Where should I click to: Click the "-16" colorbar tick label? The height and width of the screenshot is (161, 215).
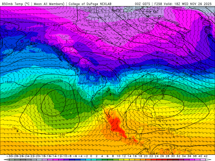pyautogui.click(x=48, y=156)
